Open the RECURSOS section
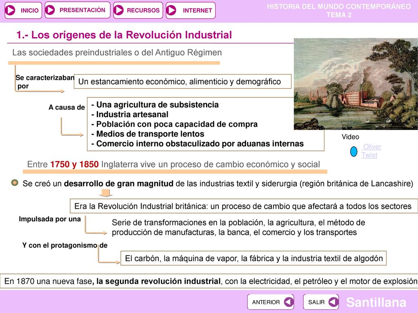 point(138,10)
